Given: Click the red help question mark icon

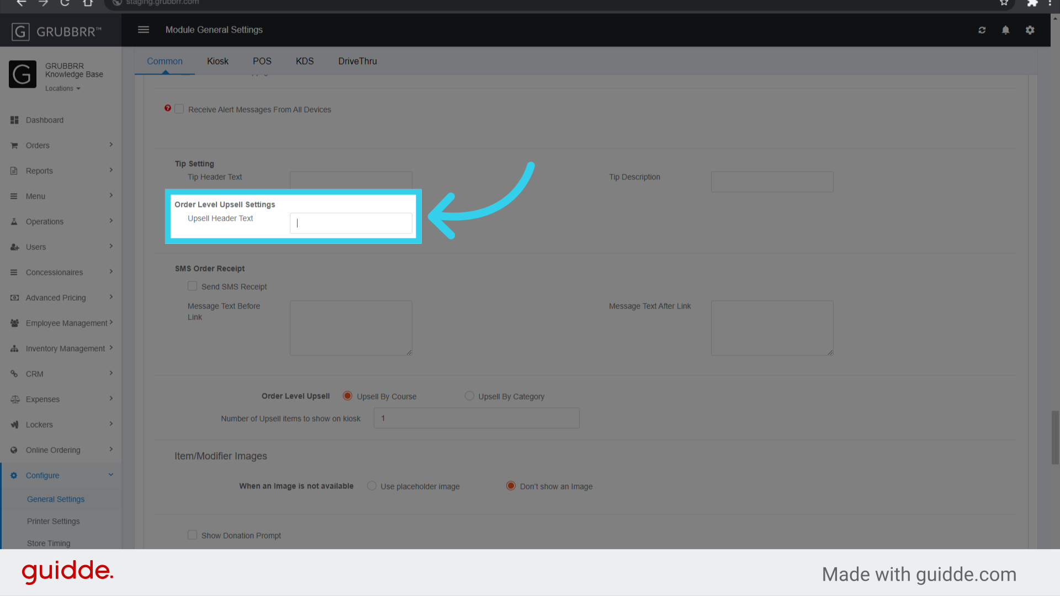Looking at the screenshot, I should [x=168, y=108].
